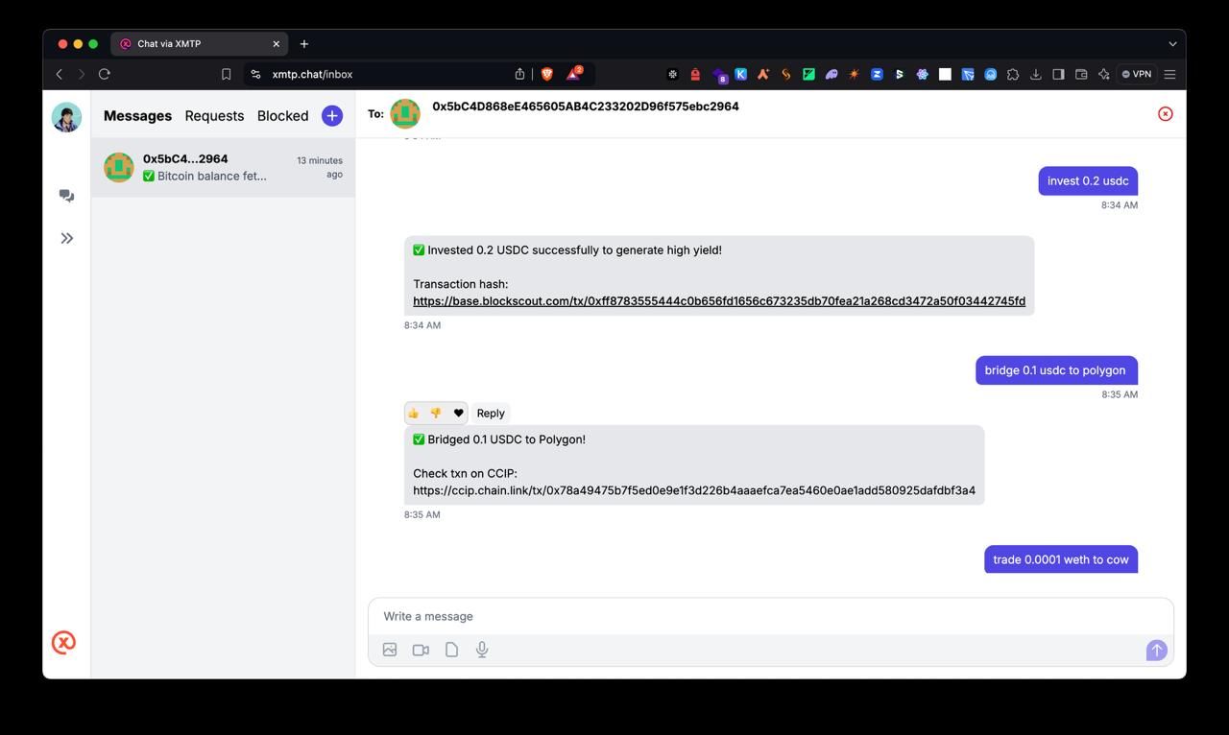Toggle the VPN button
Image resolution: width=1229 pixels, height=735 pixels.
1137,74
